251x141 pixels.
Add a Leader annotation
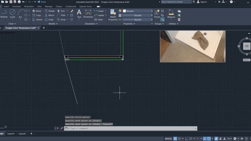click(99, 15)
